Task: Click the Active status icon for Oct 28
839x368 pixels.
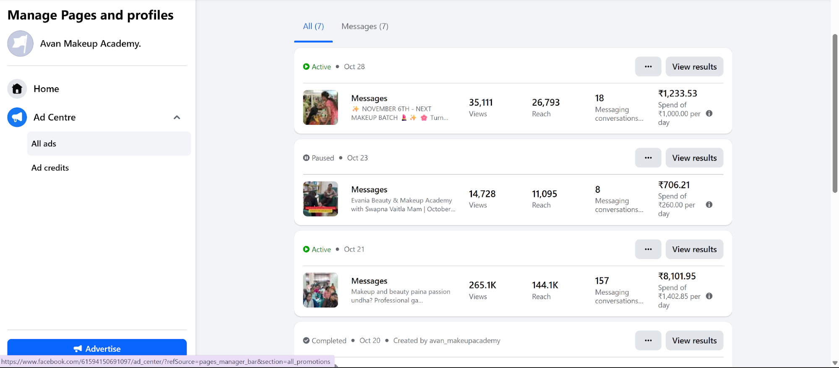Action: click(x=306, y=67)
